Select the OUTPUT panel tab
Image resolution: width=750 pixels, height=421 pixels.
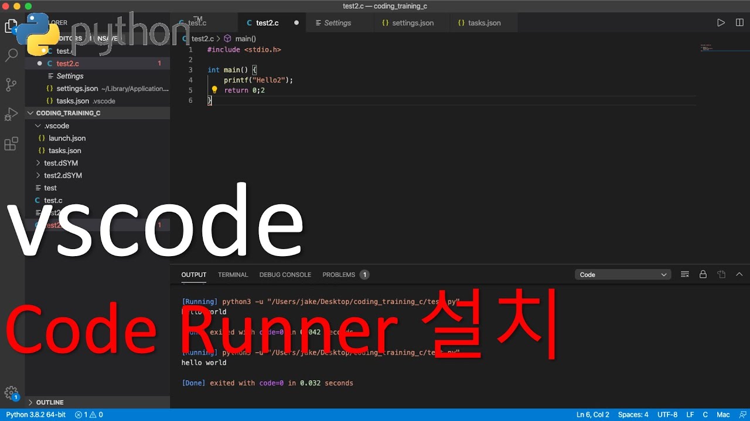click(193, 274)
